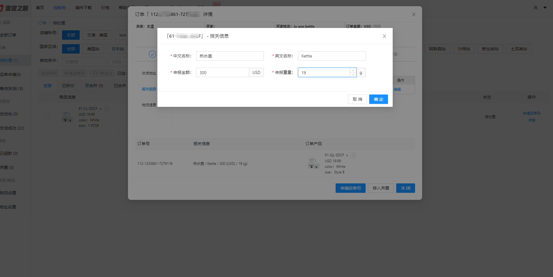
Task: Decrease declared weight with the stepper down arrow
Action: pos(353,74)
